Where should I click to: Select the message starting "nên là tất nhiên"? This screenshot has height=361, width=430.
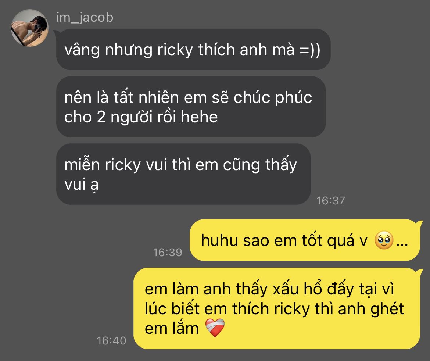[191, 107]
